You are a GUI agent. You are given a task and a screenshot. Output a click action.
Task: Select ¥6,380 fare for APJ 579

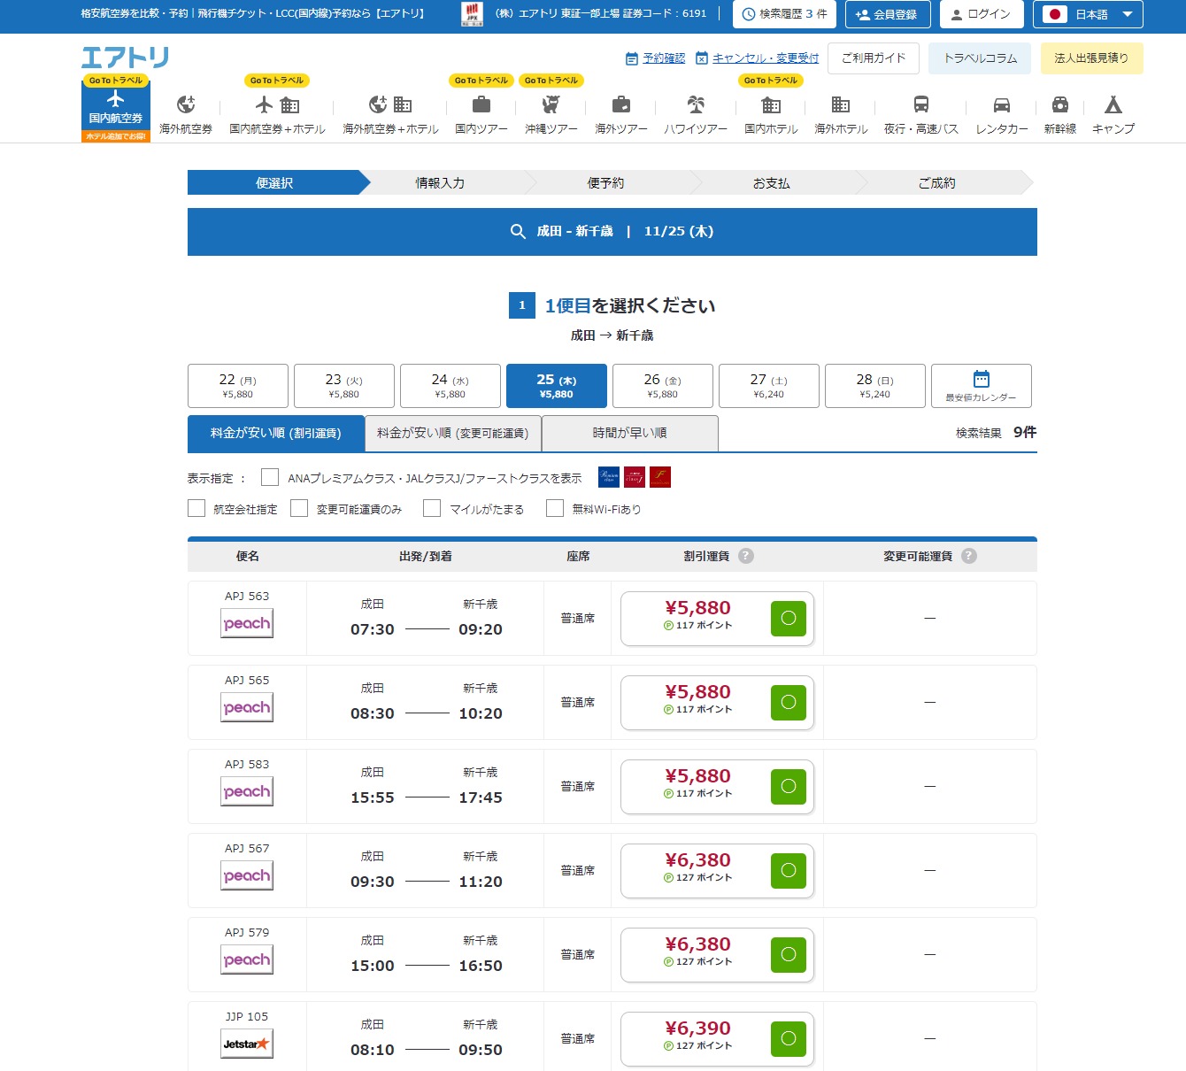coord(717,954)
